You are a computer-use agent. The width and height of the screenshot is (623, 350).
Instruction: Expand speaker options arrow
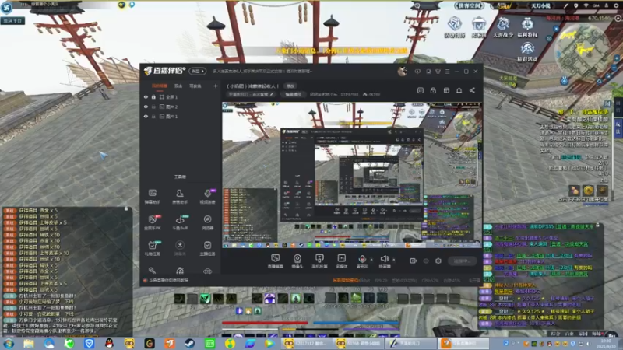(x=394, y=260)
